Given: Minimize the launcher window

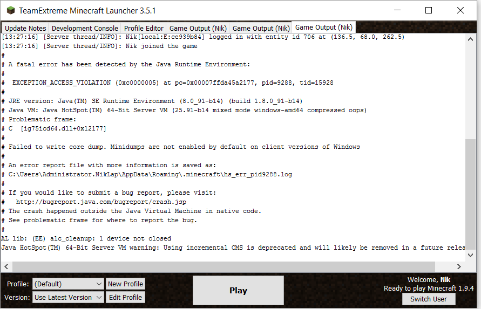Looking at the screenshot, I should [397, 10].
